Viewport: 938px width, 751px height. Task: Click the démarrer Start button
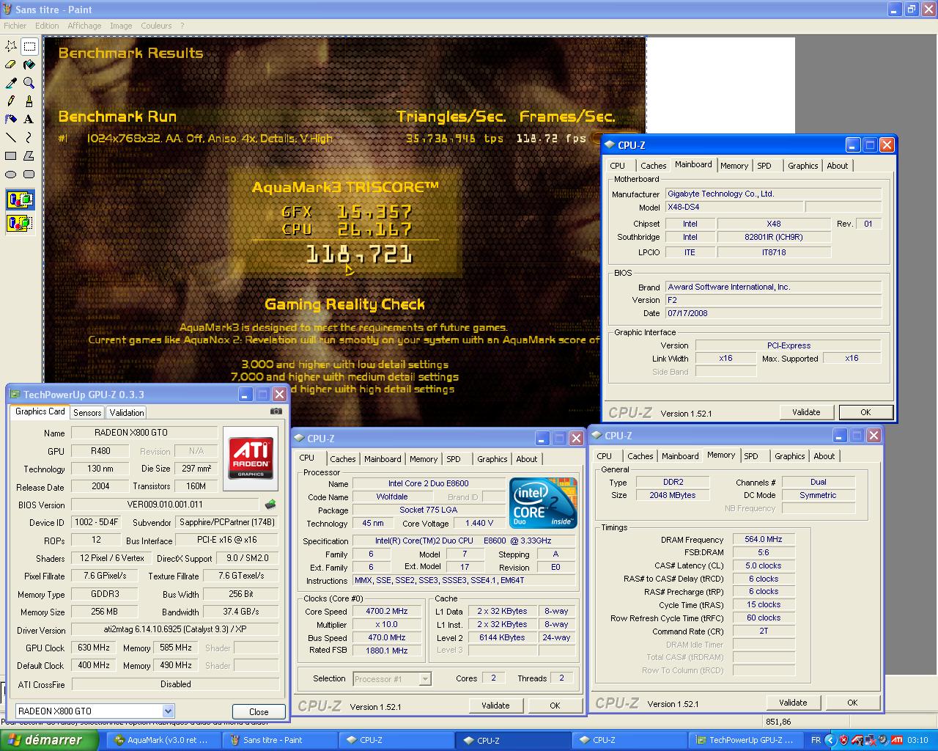48,740
